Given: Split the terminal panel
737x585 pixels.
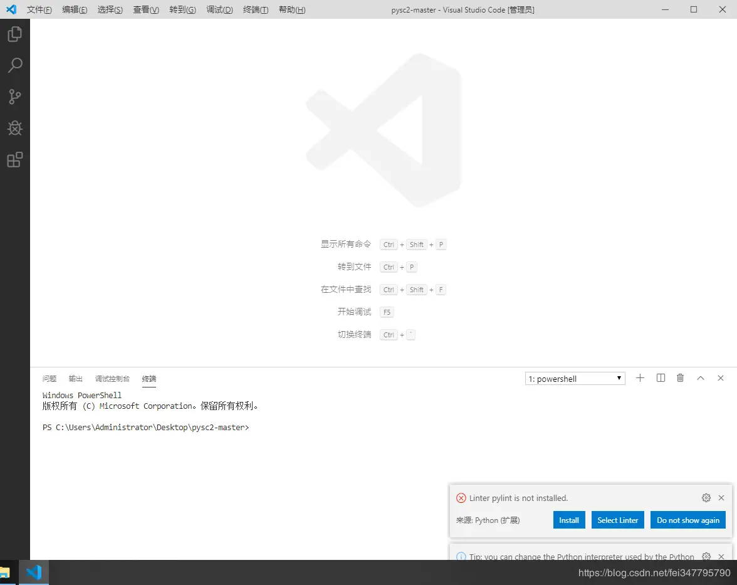Looking at the screenshot, I should pyautogui.click(x=661, y=378).
